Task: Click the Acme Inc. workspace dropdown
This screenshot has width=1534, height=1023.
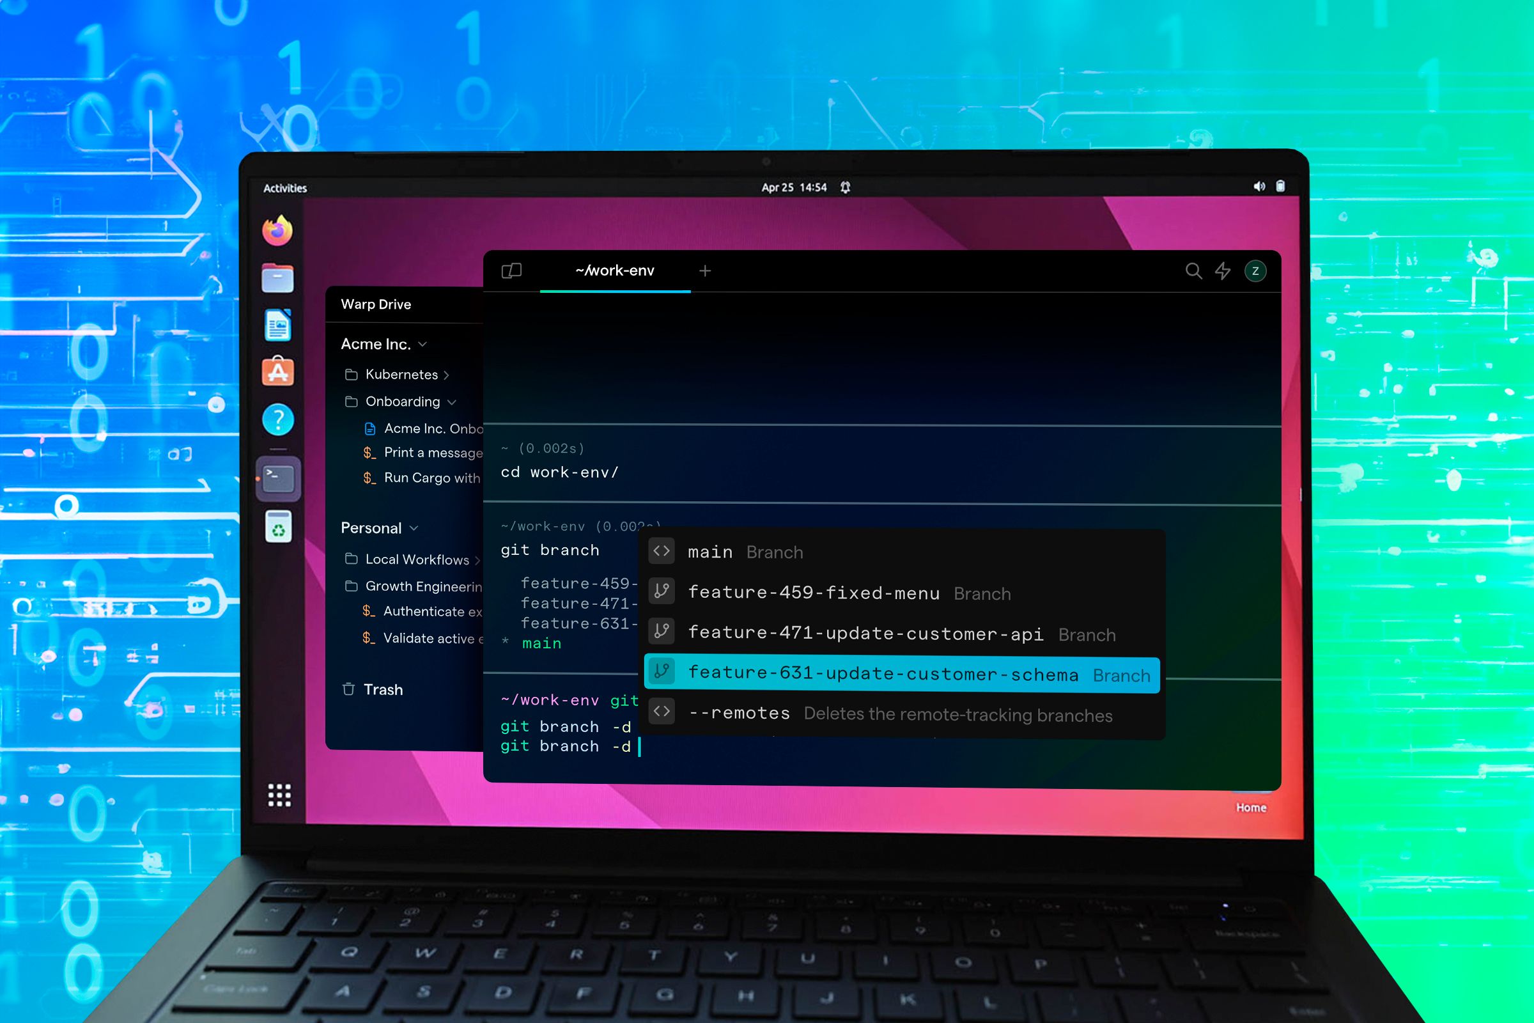Action: 382,343
